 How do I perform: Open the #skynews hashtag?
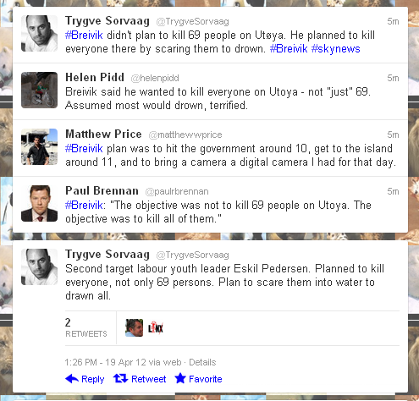[x=336, y=49]
